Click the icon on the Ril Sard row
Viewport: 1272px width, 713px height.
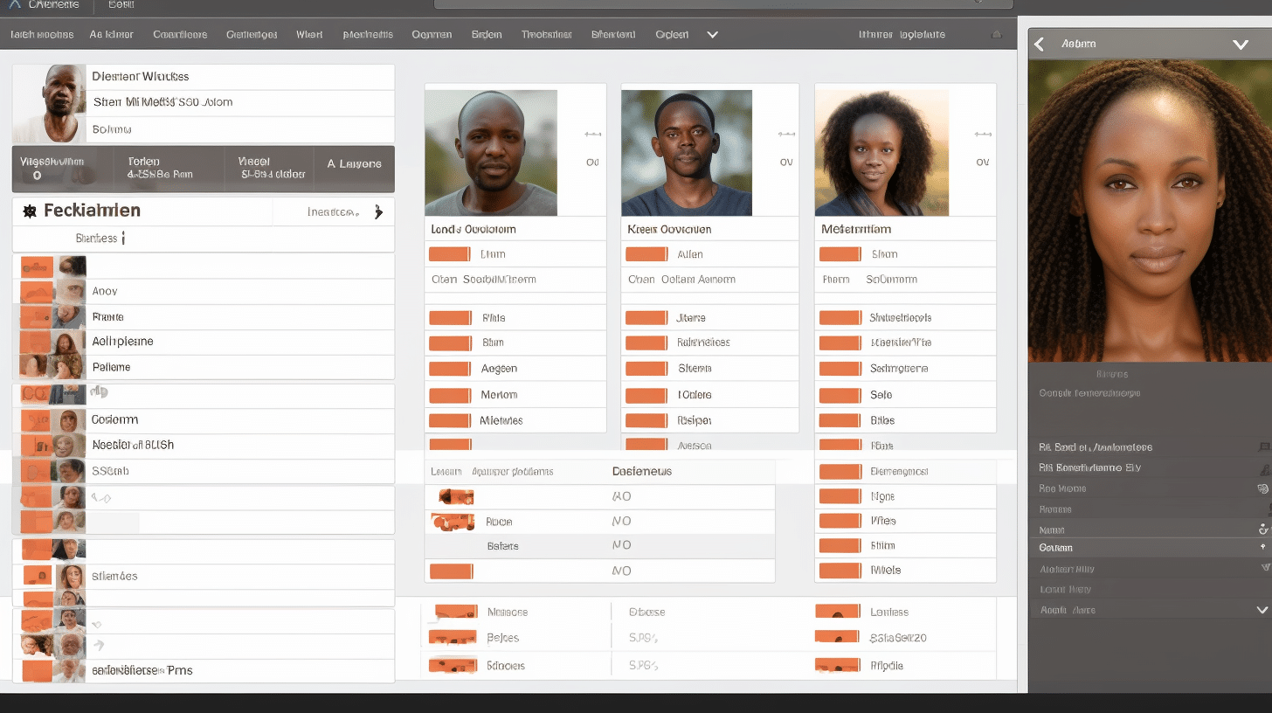click(1263, 447)
